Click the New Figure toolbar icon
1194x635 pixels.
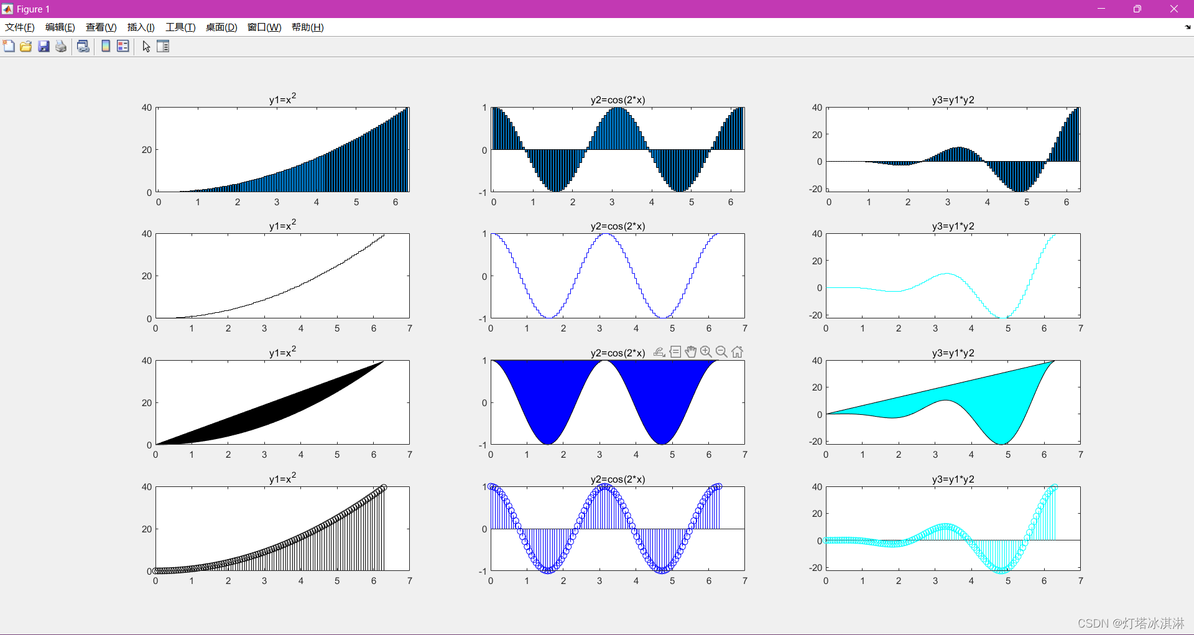(x=9, y=46)
